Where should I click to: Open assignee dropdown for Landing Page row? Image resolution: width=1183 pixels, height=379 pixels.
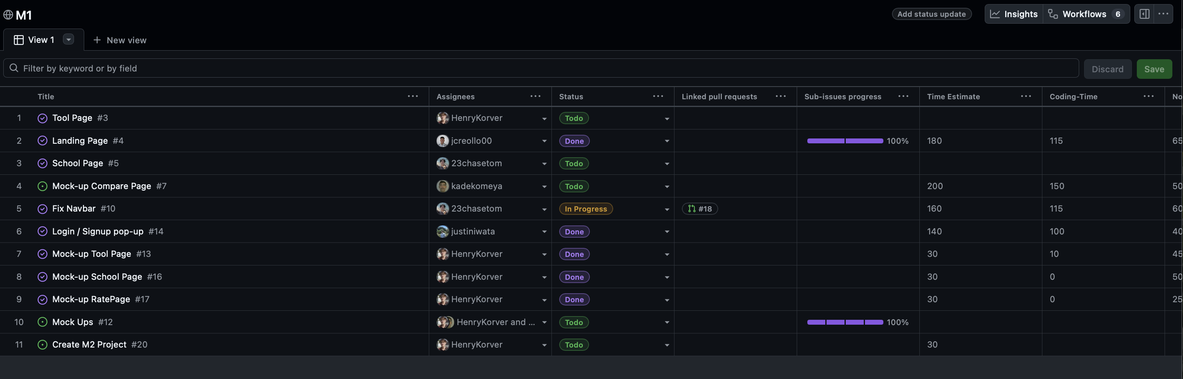pyautogui.click(x=544, y=141)
